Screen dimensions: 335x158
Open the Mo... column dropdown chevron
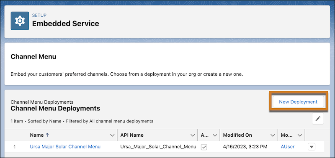coord(300,135)
